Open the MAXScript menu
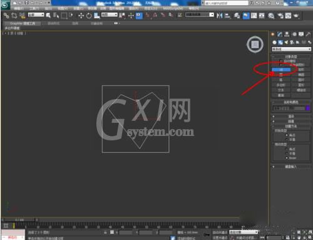The width and height of the screenshot is (313, 240). 173,8
